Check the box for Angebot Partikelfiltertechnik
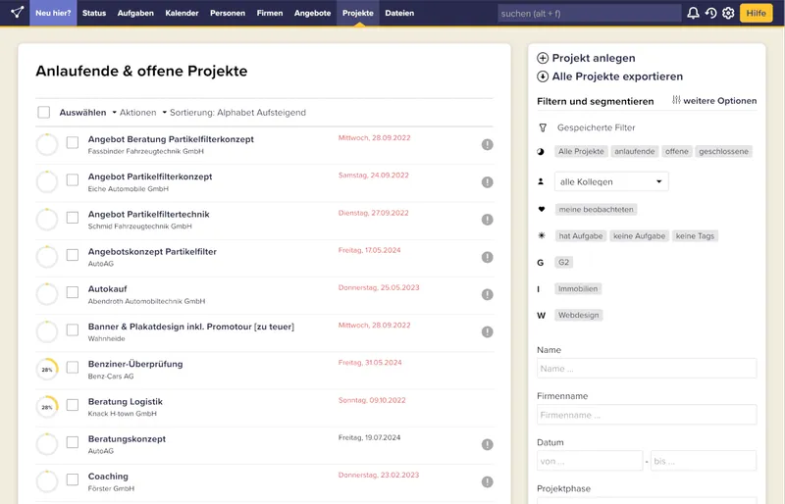 73,218
